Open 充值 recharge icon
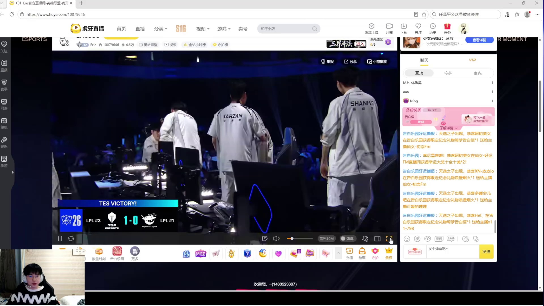 coord(349,253)
